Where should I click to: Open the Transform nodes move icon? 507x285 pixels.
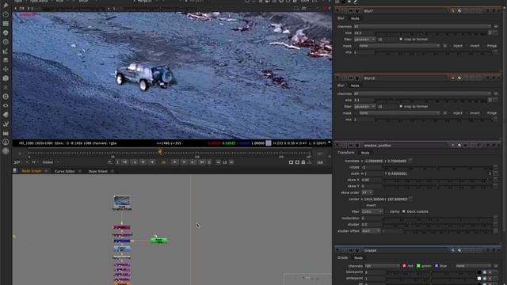tap(6, 69)
